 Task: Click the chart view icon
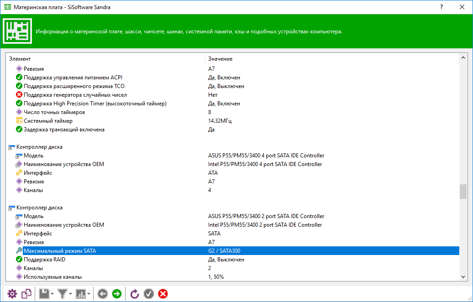(x=80, y=294)
